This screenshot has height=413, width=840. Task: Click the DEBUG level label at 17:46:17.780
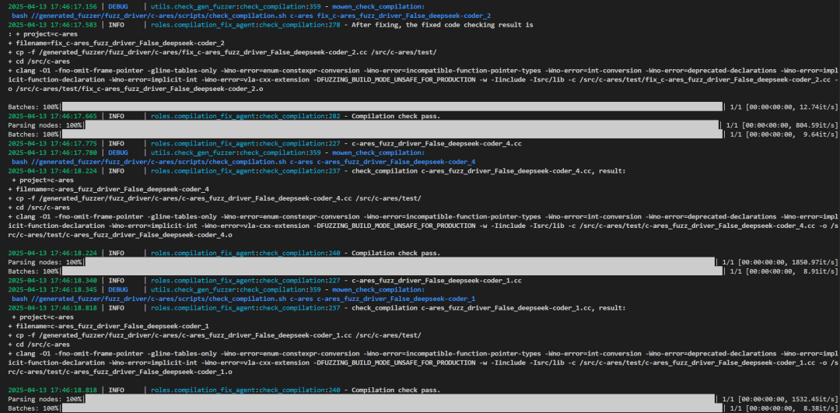(x=120, y=152)
